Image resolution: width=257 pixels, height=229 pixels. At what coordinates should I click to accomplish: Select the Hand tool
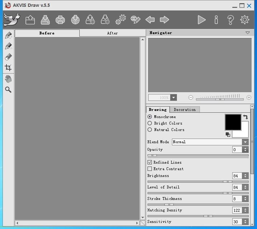point(8,79)
